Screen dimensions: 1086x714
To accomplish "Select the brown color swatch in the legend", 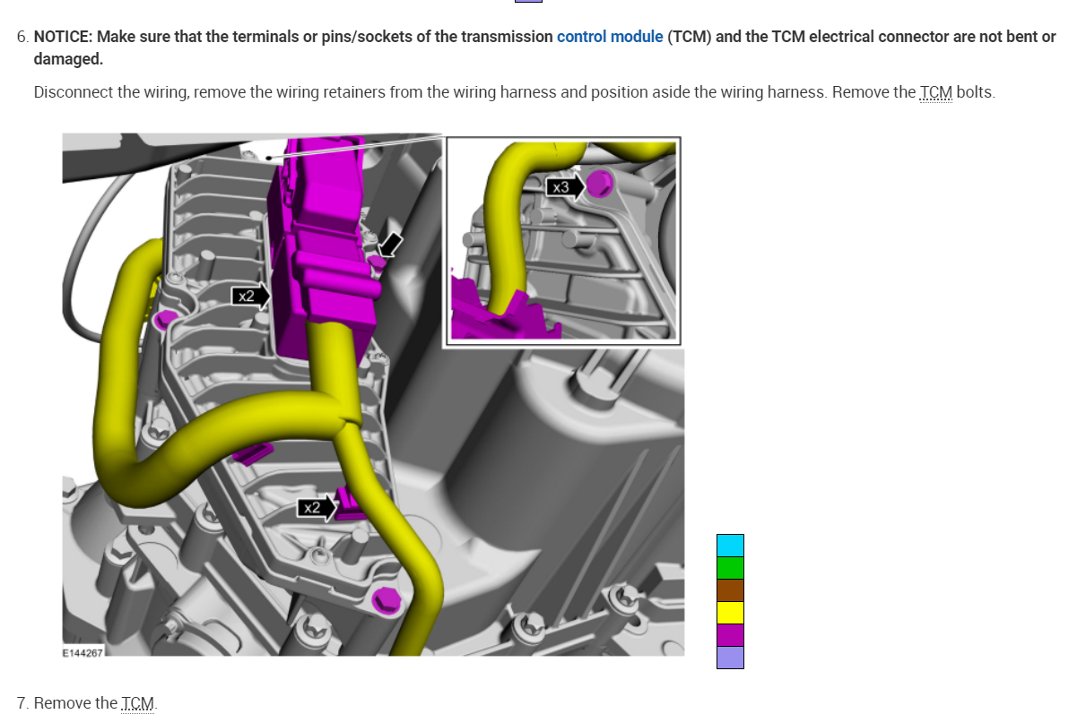I will (x=730, y=590).
